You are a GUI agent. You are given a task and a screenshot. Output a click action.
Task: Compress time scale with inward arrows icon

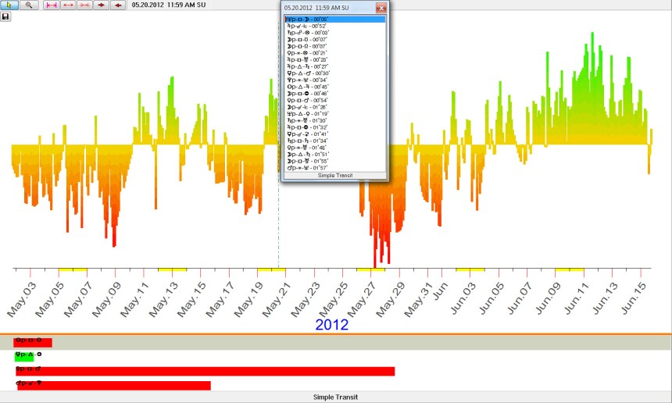coord(84,5)
